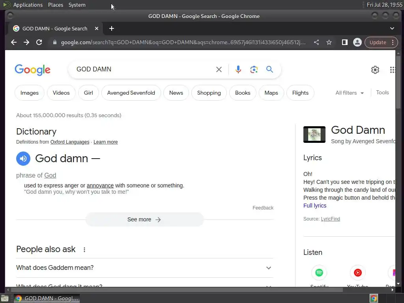This screenshot has width=404, height=303.
Task: Open Chrome side panel icon
Action: (344, 42)
